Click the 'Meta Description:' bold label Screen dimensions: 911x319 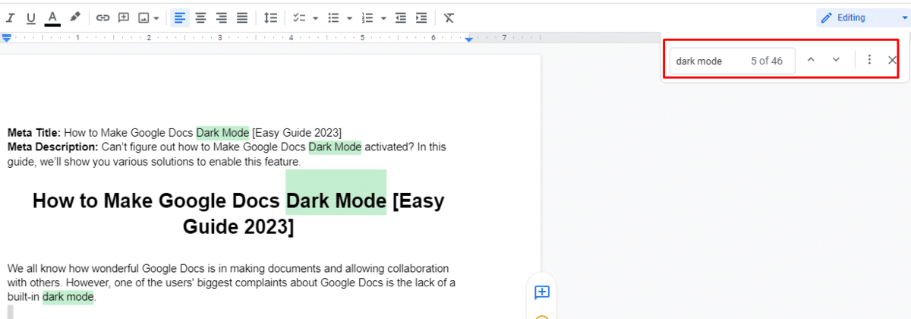click(53, 147)
